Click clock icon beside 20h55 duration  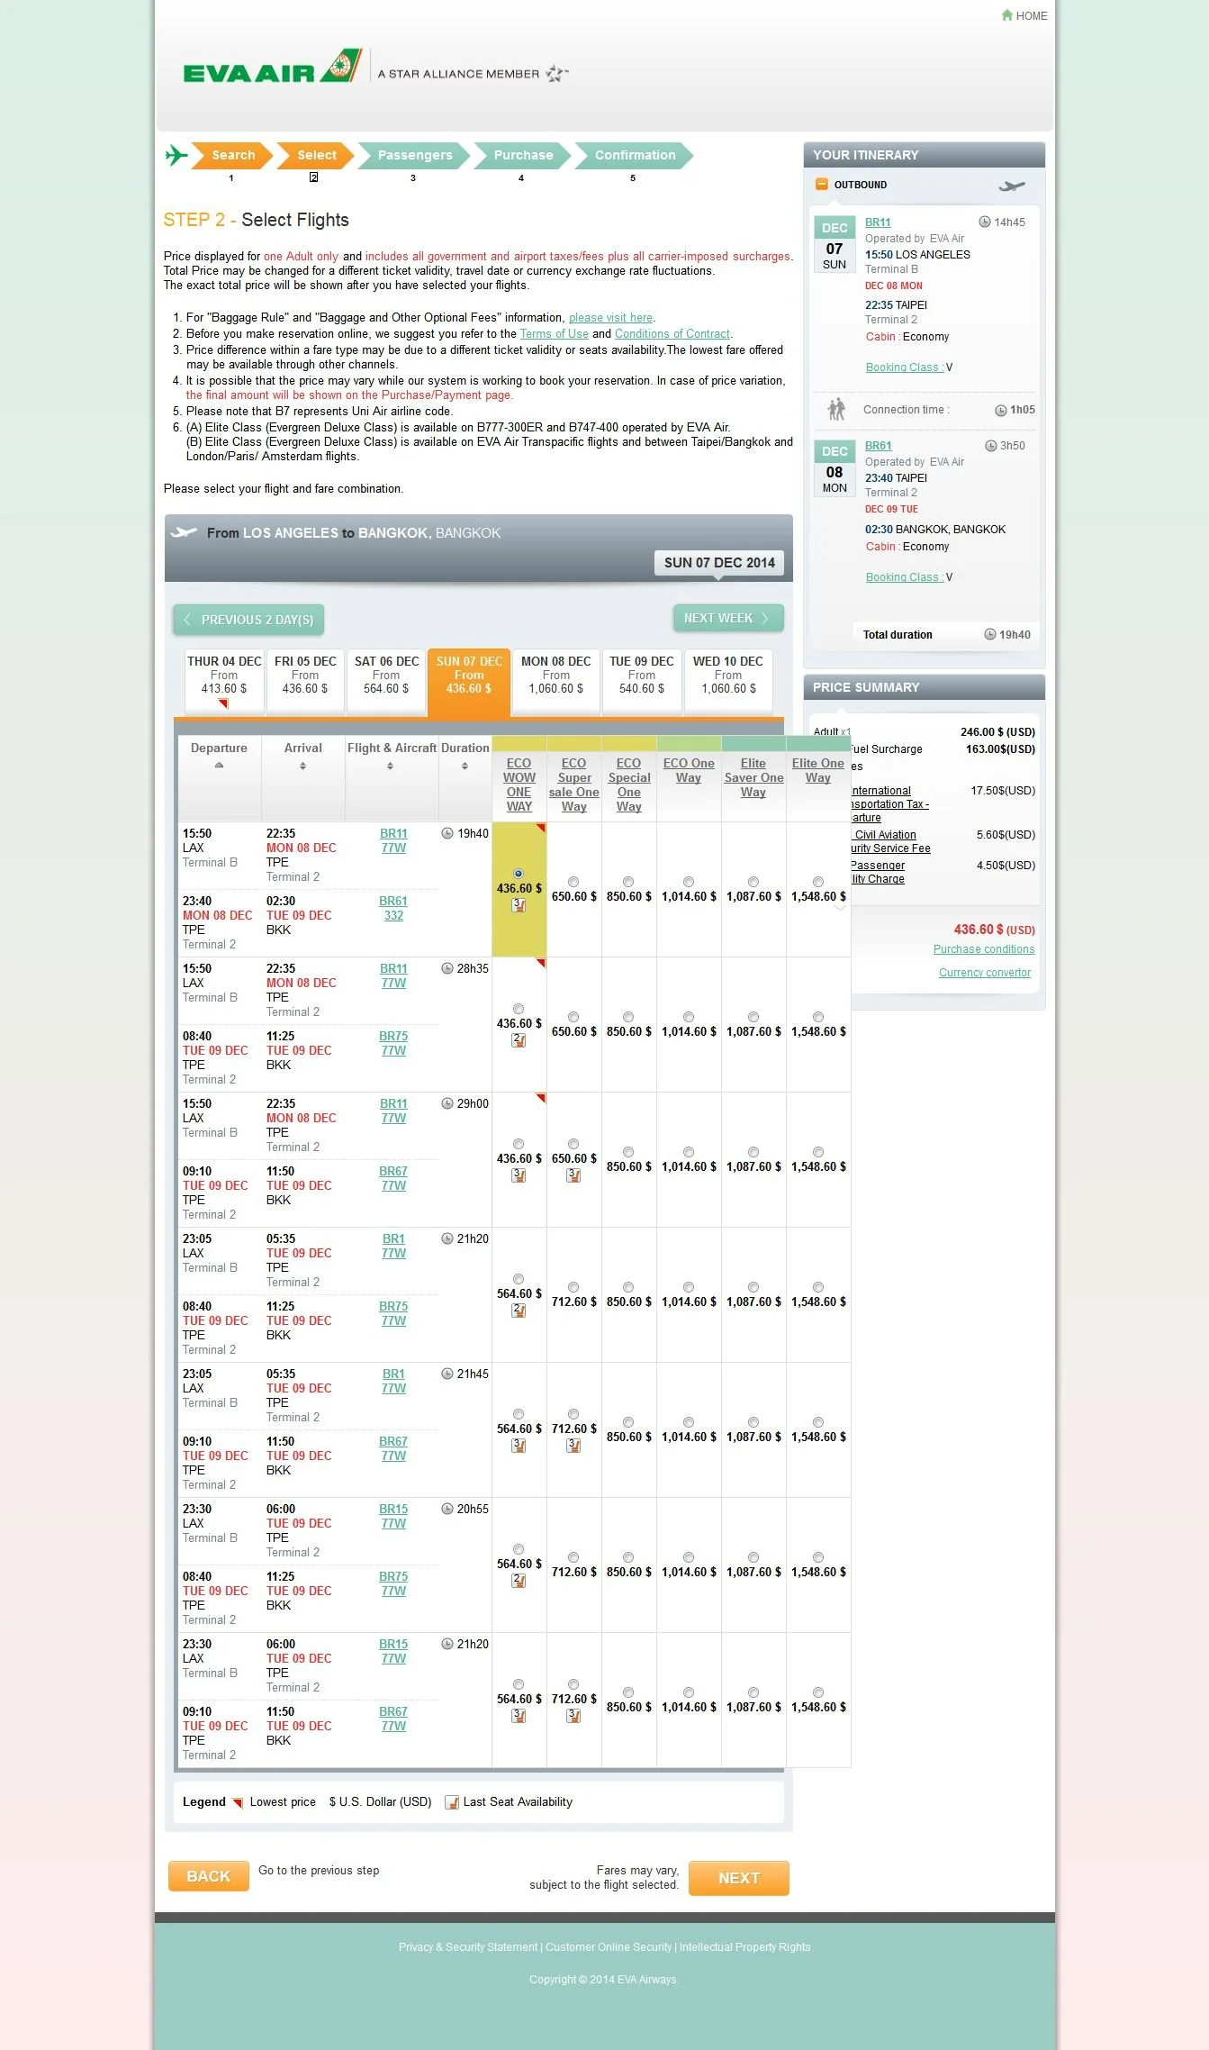tap(447, 1509)
